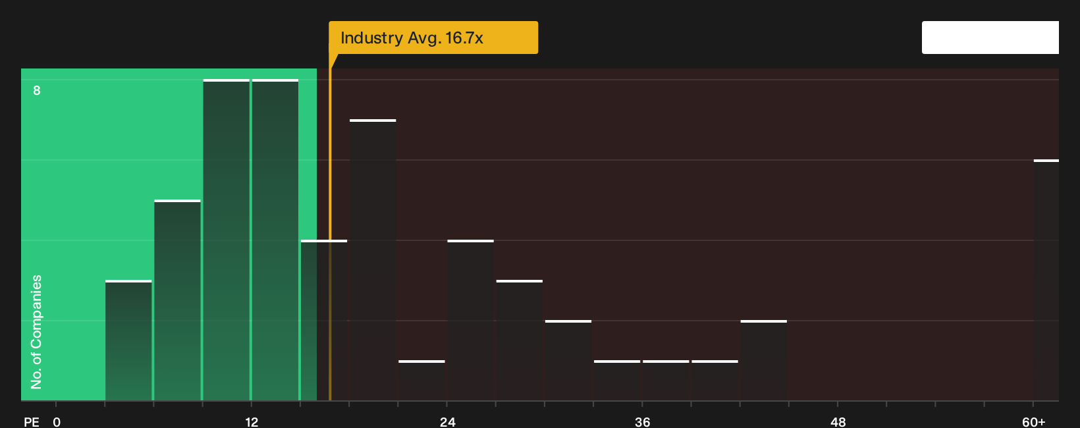Pick the bar for PE 30 to 33
The height and width of the screenshot is (428, 1080).
[568, 360]
